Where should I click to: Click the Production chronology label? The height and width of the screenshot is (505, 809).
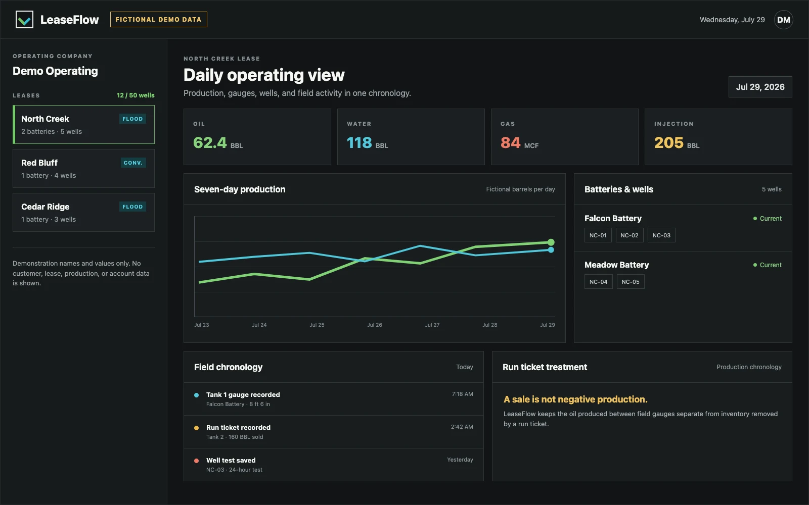749,367
